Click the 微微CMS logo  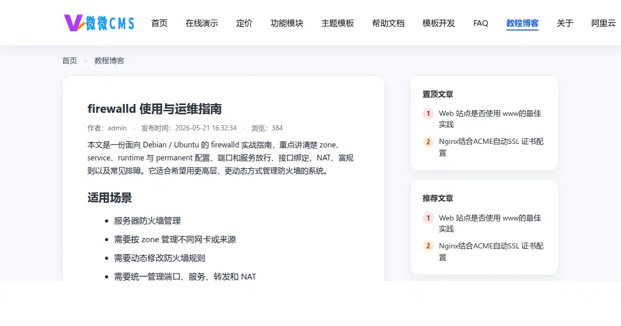pos(99,23)
